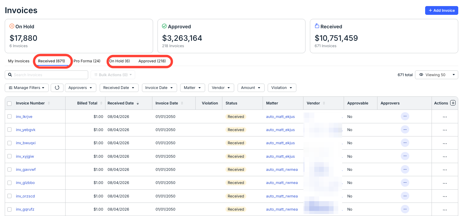Click approvers badge for inv_gqrufz

pyautogui.click(x=405, y=209)
